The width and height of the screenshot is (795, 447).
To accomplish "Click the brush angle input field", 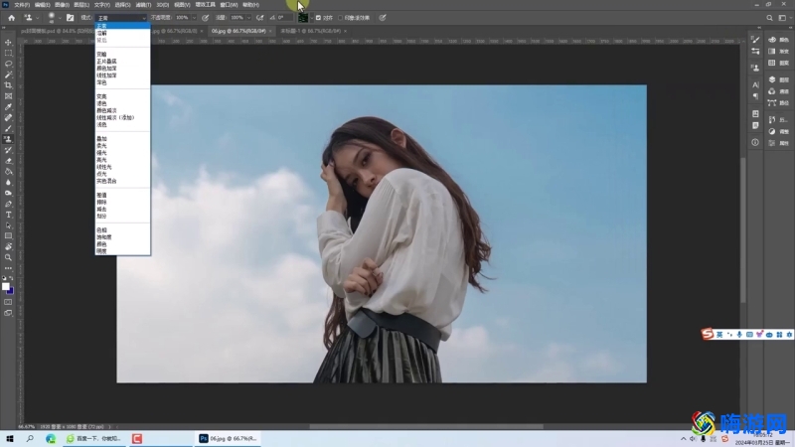I will (284, 18).
